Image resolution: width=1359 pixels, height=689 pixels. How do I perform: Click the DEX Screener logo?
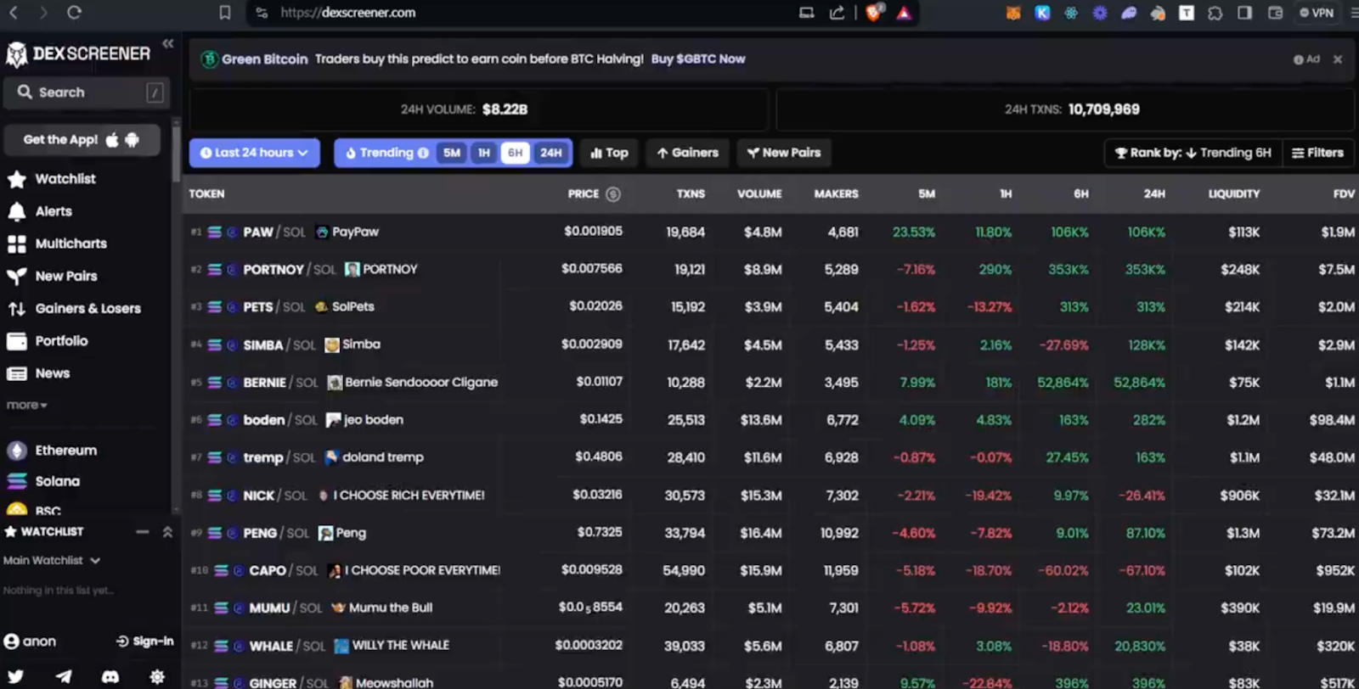tap(78, 53)
